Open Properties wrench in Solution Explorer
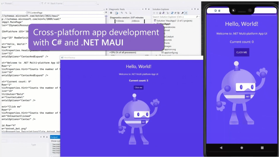 pos(182,13)
